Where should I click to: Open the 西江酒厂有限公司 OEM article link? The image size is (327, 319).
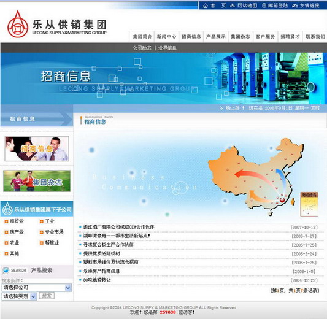point(118,227)
